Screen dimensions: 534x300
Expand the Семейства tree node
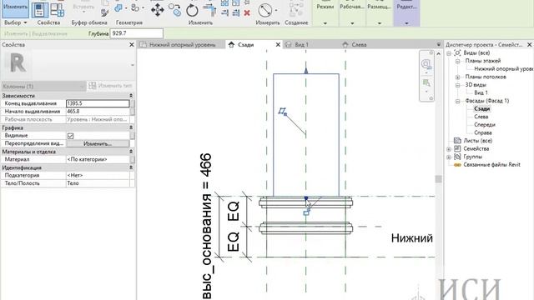pyautogui.click(x=449, y=149)
